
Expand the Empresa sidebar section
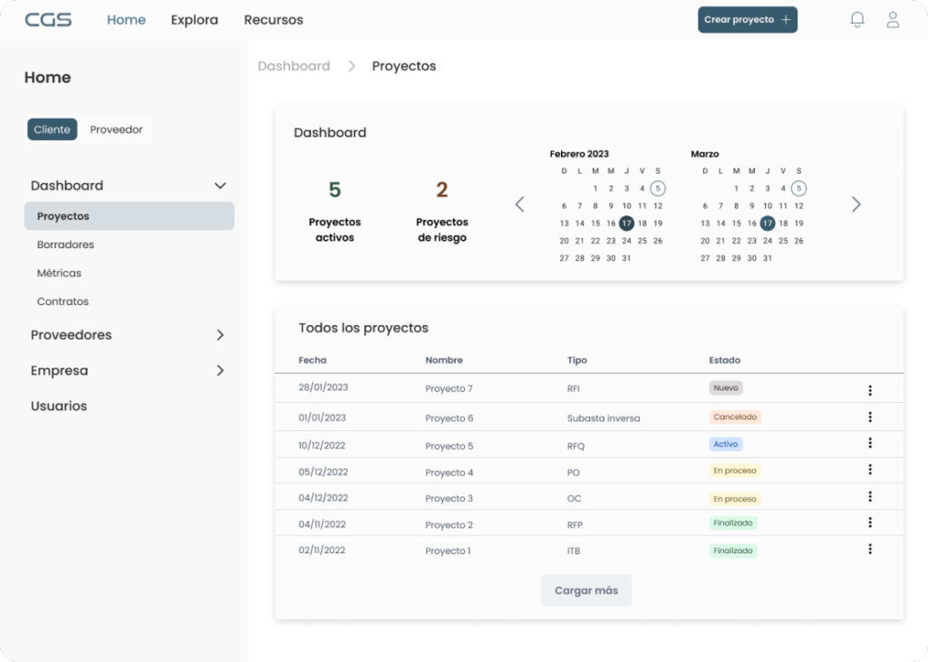coord(219,370)
